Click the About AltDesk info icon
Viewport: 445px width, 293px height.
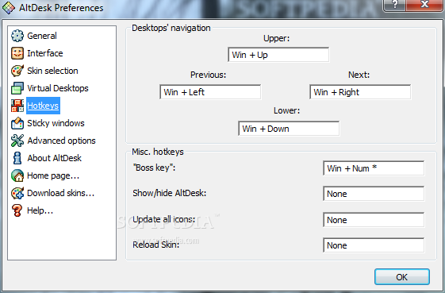[x=17, y=158]
